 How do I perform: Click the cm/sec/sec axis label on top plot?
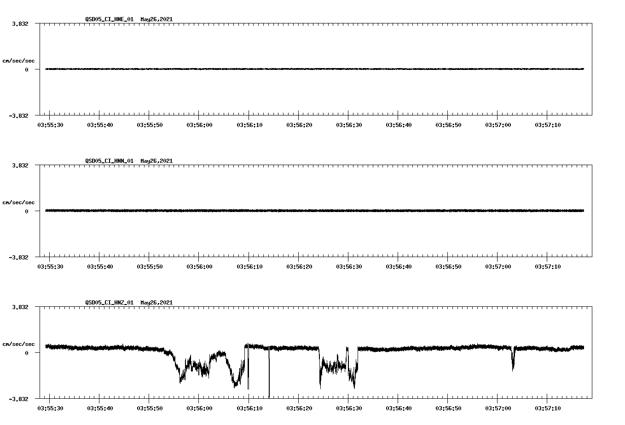(x=19, y=60)
